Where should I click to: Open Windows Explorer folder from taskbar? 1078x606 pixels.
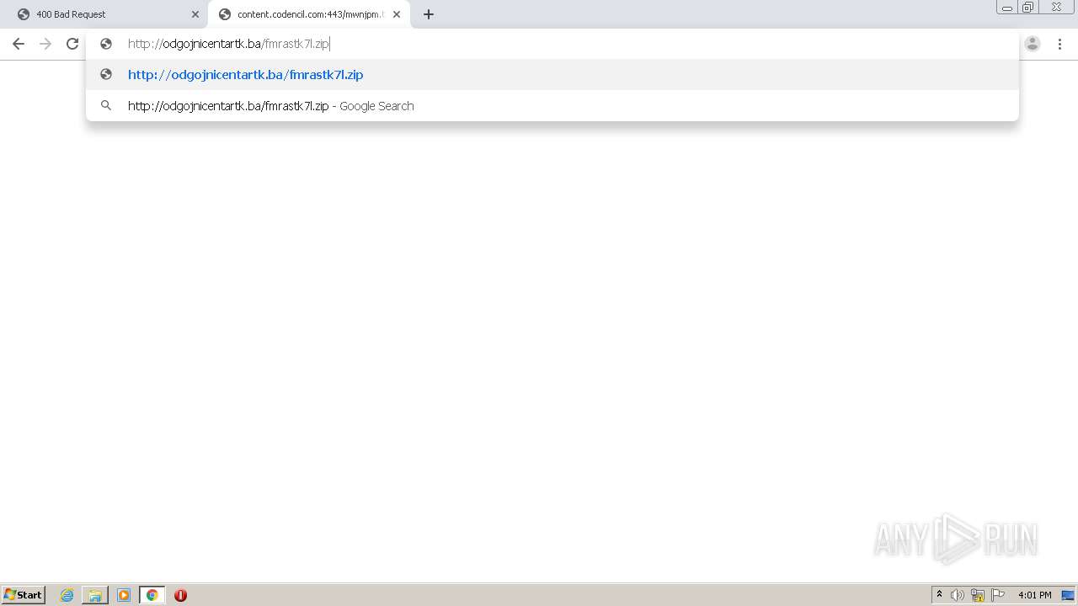(95, 595)
